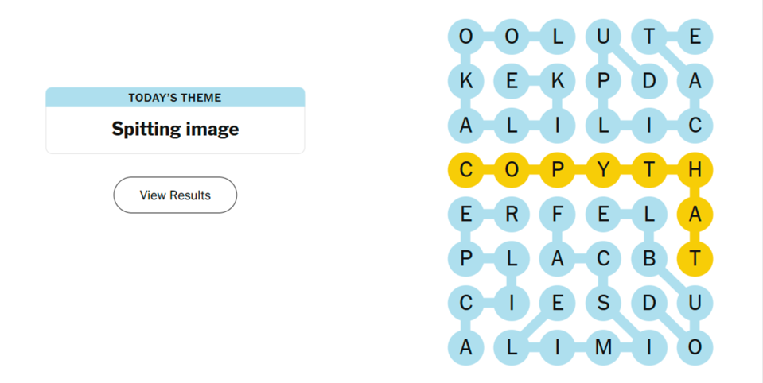
Task: Tap the letter M tile
Action: 604,347
